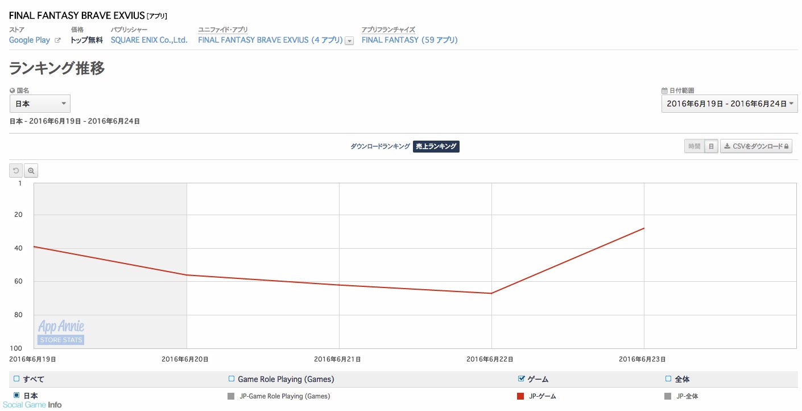Screen dimensions: 802x411
Task: Check the Game Role Playing (Games) checkbox
Action: [x=231, y=379]
